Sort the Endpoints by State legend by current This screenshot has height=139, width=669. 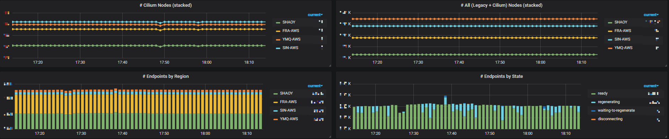[651, 86]
